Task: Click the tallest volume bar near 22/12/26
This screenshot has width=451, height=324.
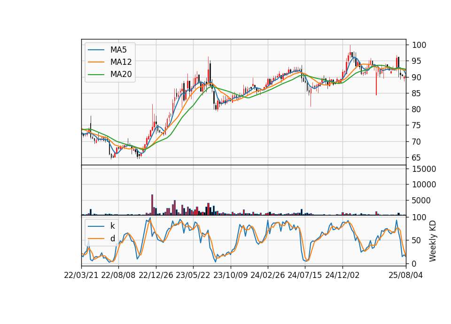Action: [152, 205]
